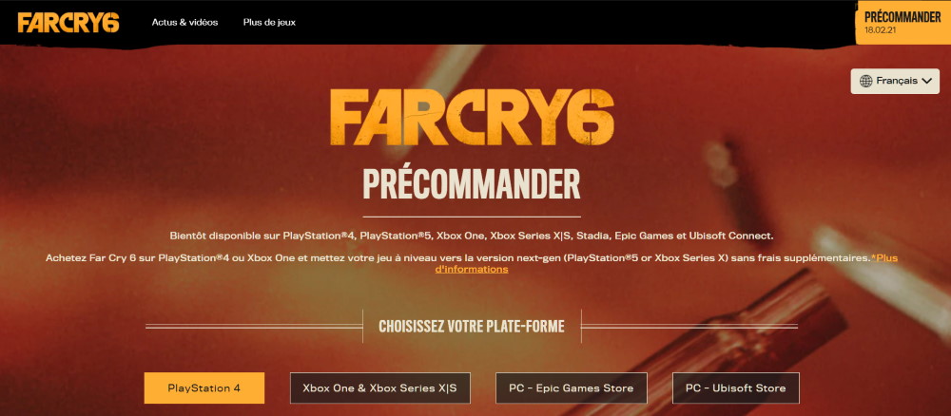
Task: Click the white divider line under Précommander
Action: click(x=472, y=217)
